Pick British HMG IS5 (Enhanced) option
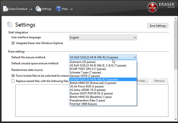Viewport: 178px width, 123px height. tap(103, 83)
